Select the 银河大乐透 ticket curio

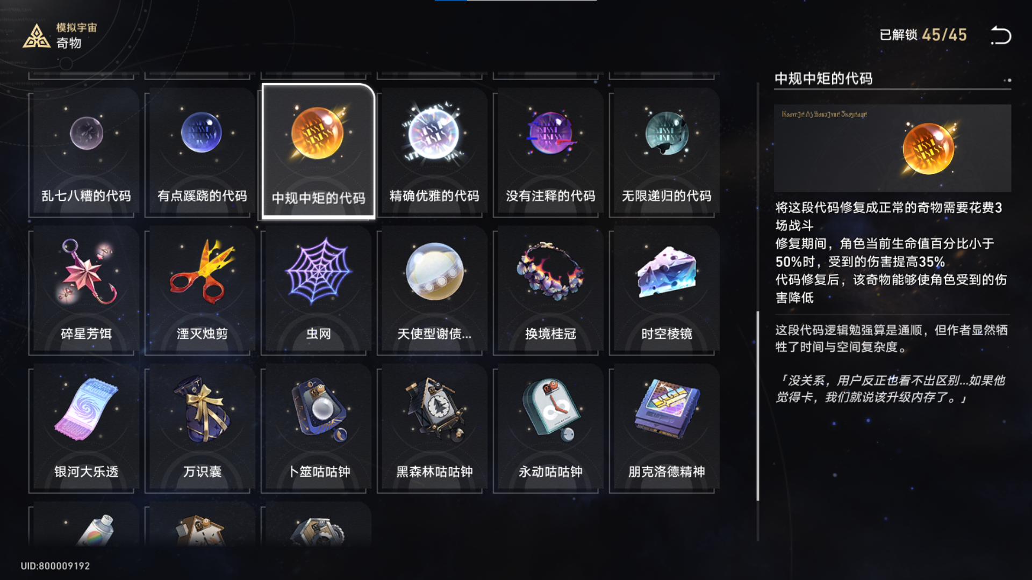86,429
